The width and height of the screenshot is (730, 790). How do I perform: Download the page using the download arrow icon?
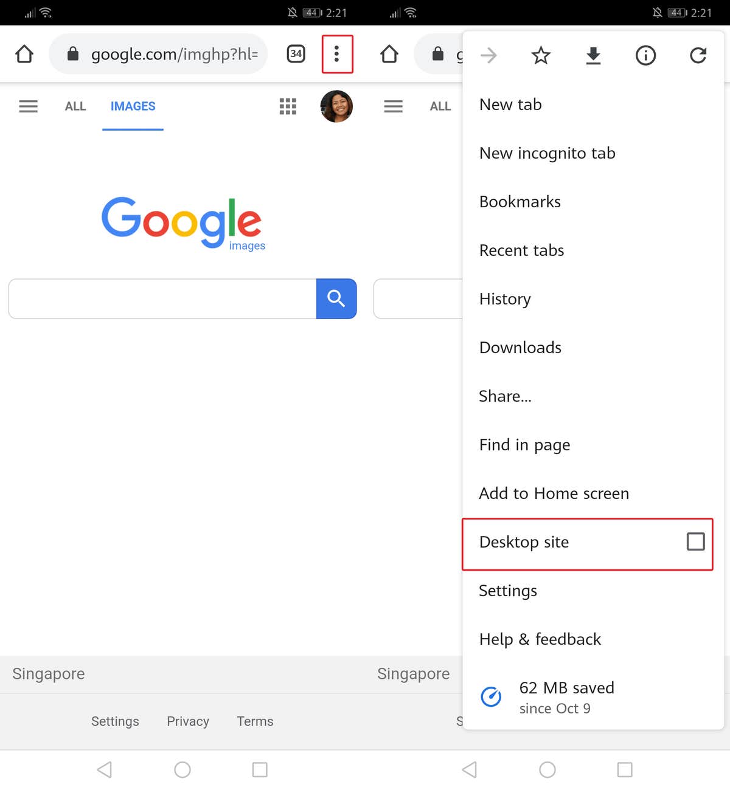[x=593, y=55]
